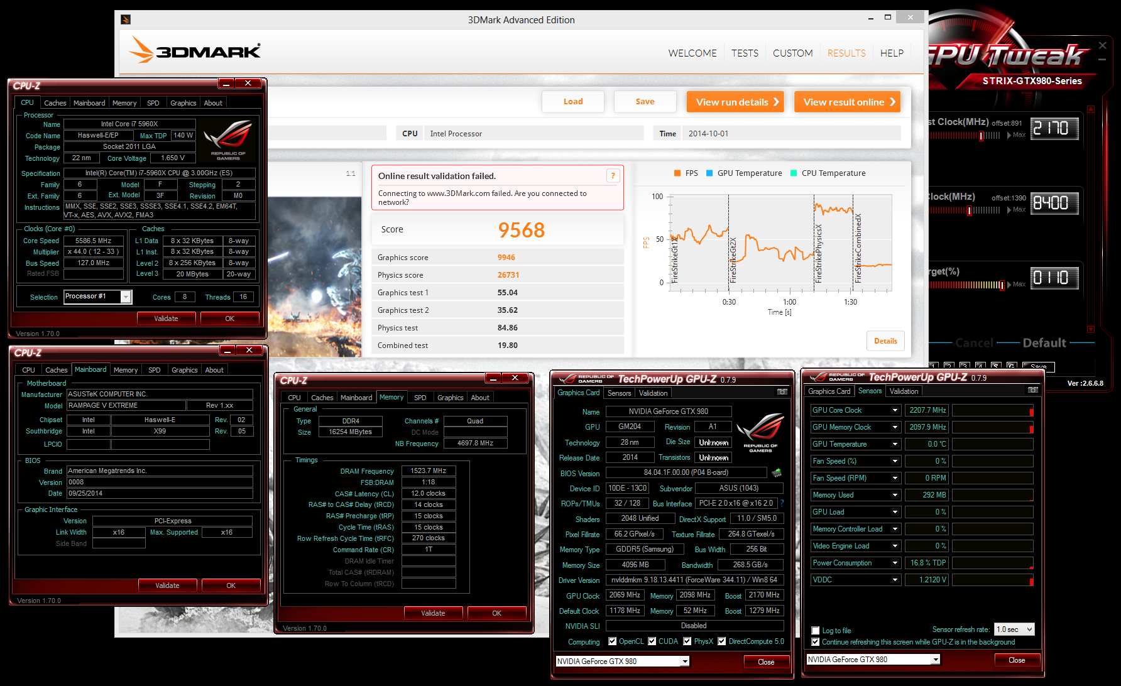Open the help icon on validation failed message
This screenshot has width=1121, height=686.
pos(613,176)
